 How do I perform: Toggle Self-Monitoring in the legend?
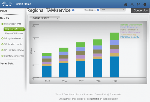point(128,34)
